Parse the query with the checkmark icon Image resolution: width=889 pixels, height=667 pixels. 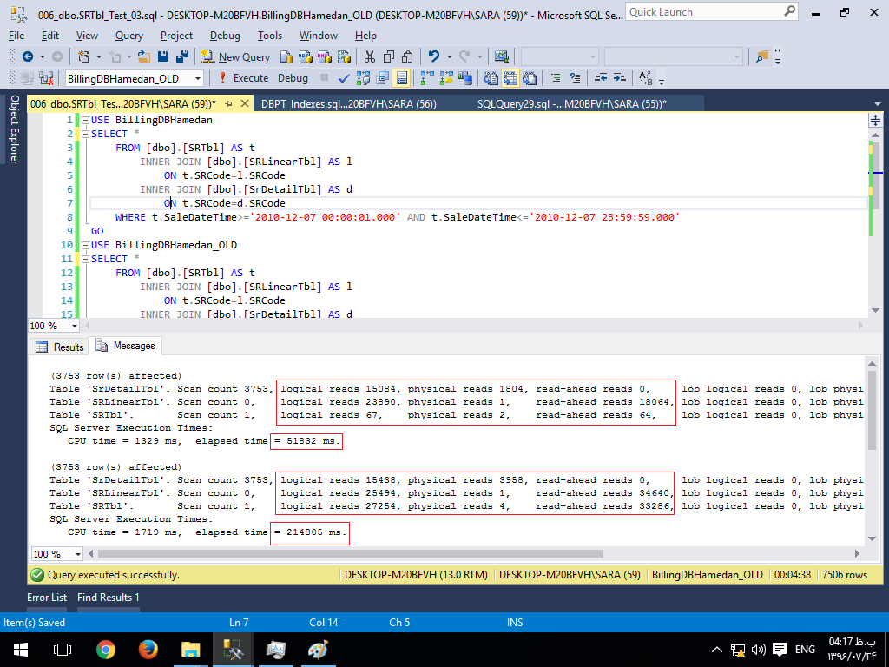click(x=344, y=78)
